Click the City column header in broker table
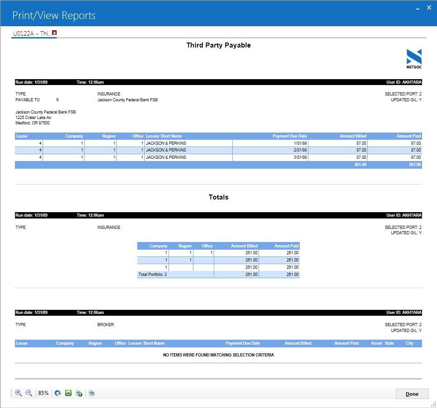 tap(409, 343)
